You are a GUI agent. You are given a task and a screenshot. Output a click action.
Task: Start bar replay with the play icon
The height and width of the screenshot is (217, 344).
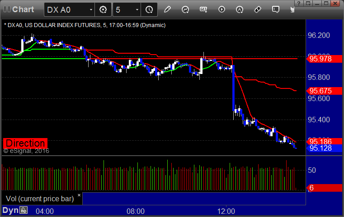pos(221,9)
